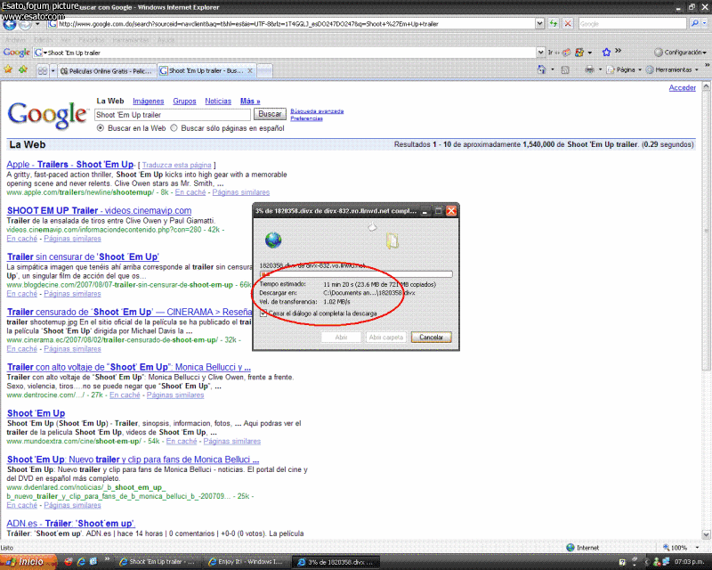712x570 pixels.
Task: Click the stop loading red X icon
Action: pyautogui.click(x=568, y=24)
